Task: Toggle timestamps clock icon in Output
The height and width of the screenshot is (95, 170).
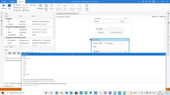Action: coord(6,53)
